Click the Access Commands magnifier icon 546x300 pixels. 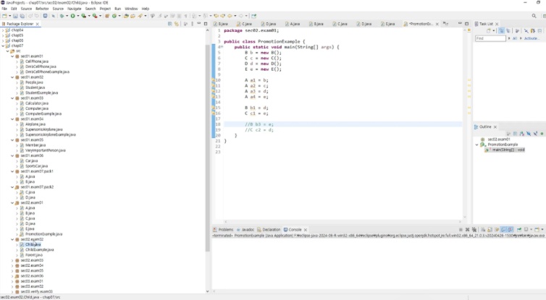pos(534,16)
